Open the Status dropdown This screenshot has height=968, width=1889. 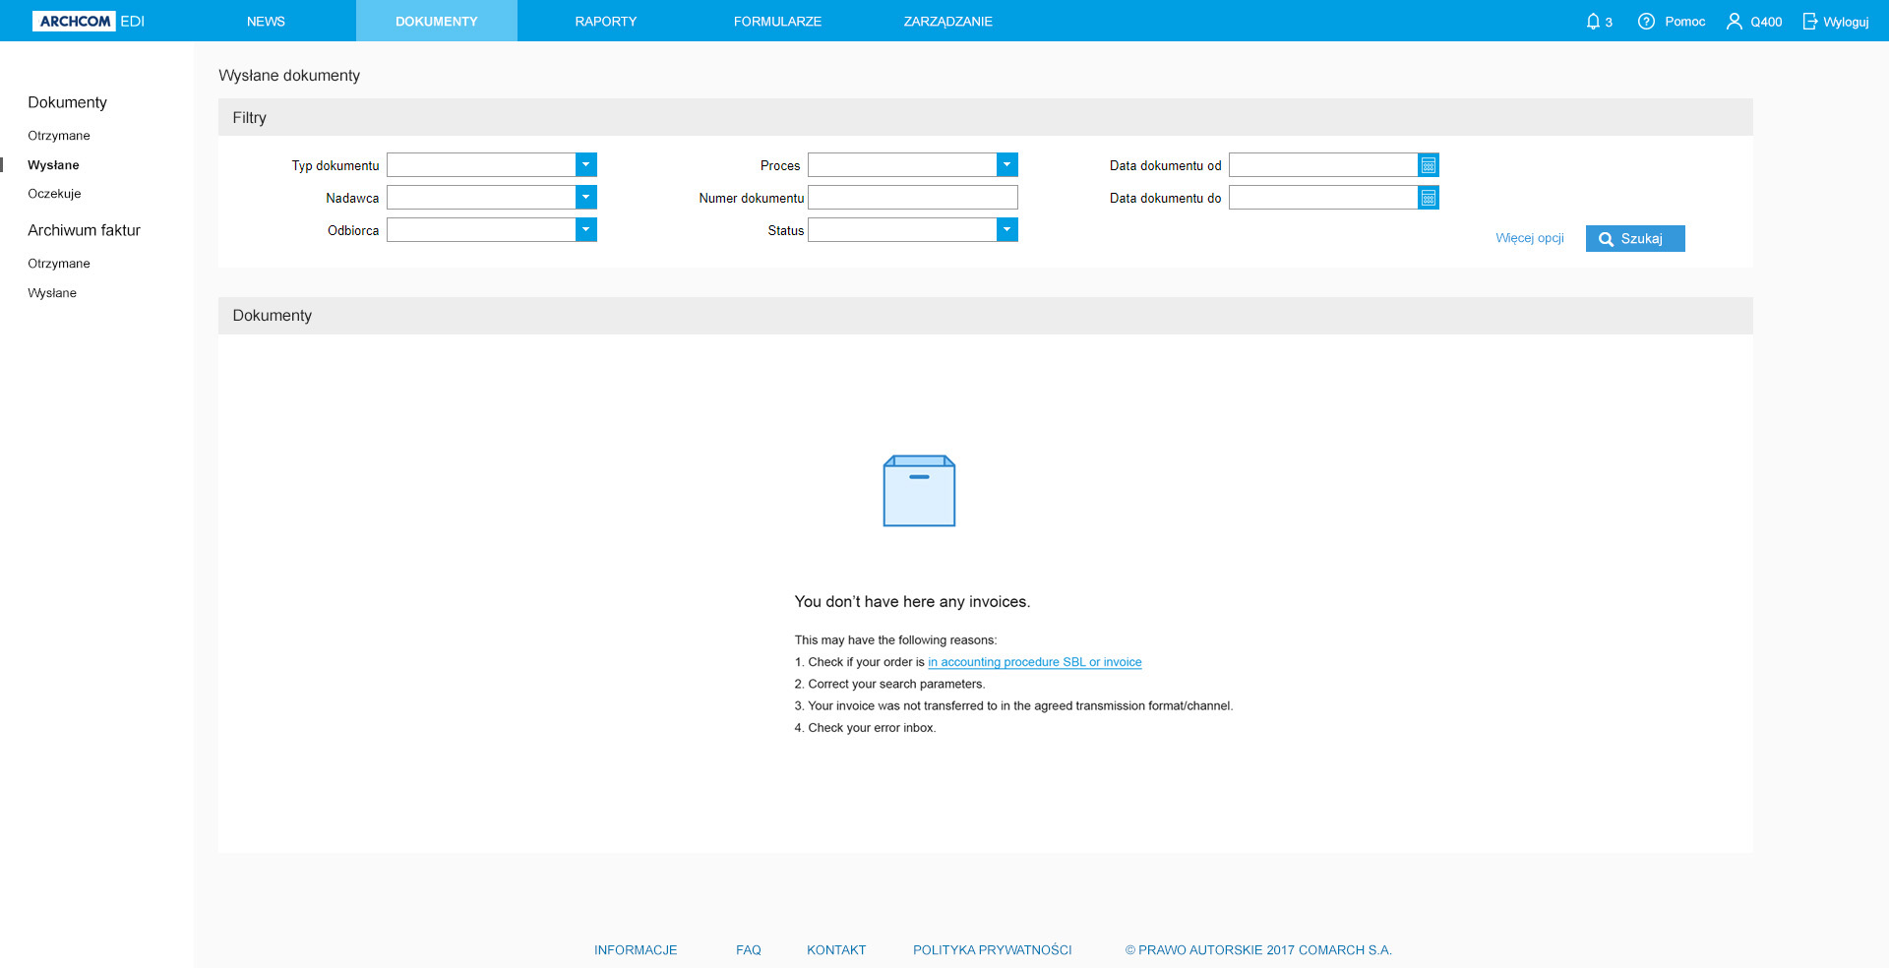[x=1006, y=230]
